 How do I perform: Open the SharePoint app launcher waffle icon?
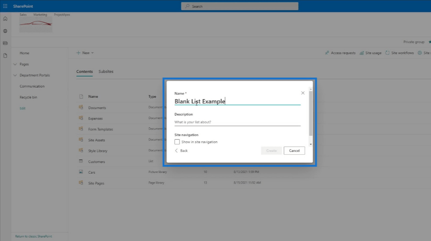[5, 6]
